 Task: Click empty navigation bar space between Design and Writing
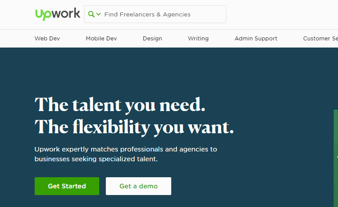175,38
